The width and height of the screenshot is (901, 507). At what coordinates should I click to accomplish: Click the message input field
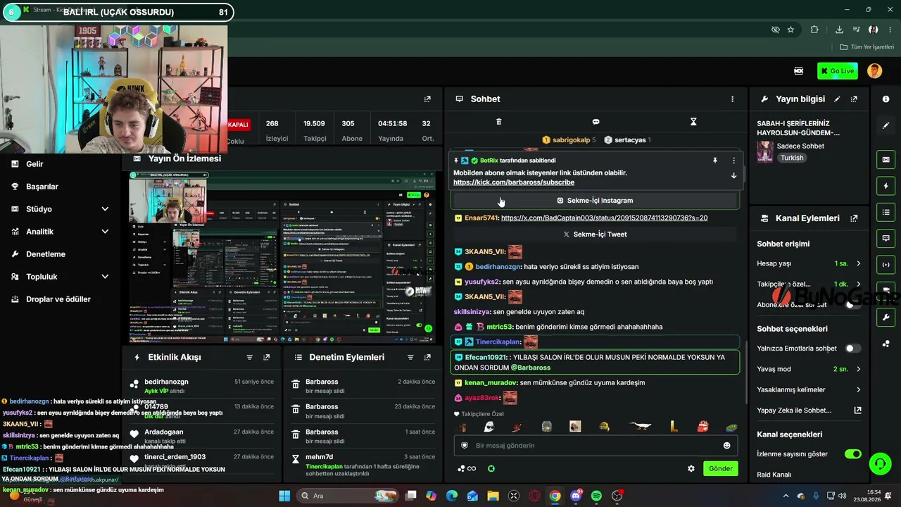(596, 445)
